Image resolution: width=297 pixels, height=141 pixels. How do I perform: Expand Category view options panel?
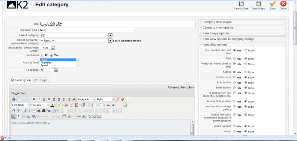[242, 27]
